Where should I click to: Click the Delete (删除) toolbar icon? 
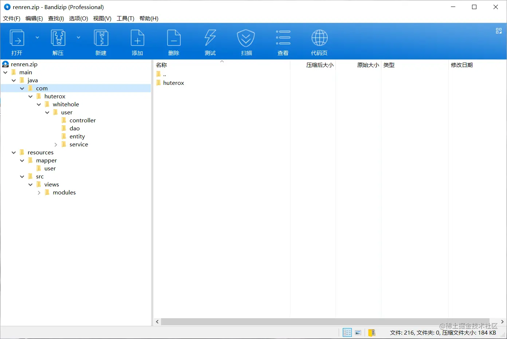pos(174,38)
